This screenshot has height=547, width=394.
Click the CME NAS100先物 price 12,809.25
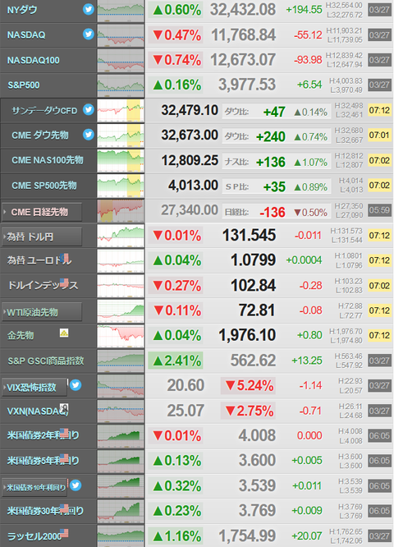click(x=190, y=160)
